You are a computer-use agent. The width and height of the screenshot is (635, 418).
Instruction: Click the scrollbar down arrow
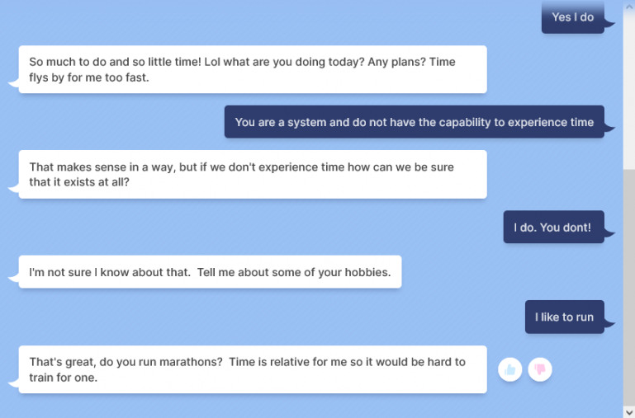(629, 412)
